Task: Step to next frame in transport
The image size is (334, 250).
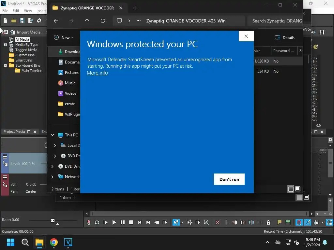Action: pyautogui.click(x=165, y=222)
